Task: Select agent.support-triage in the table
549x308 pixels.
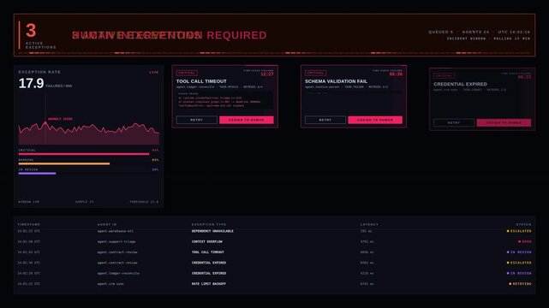Action: [x=116, y=241]
